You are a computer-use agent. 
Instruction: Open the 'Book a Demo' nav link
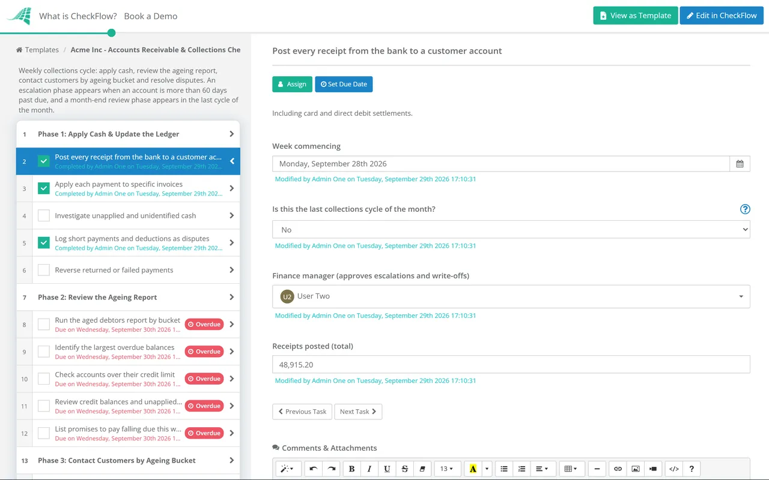(151, 16)
